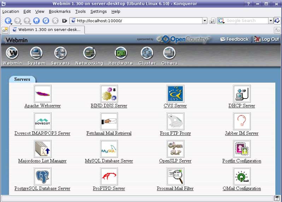This screenshot has height=202, width=282.
Task: Click the Feedback link
Action: (234, 39)
